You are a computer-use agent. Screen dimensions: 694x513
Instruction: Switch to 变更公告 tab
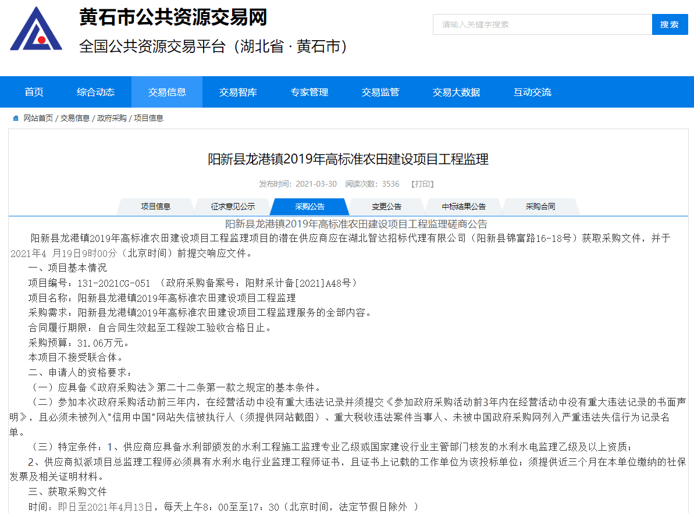pyautogui.click(x=386, y=206)
